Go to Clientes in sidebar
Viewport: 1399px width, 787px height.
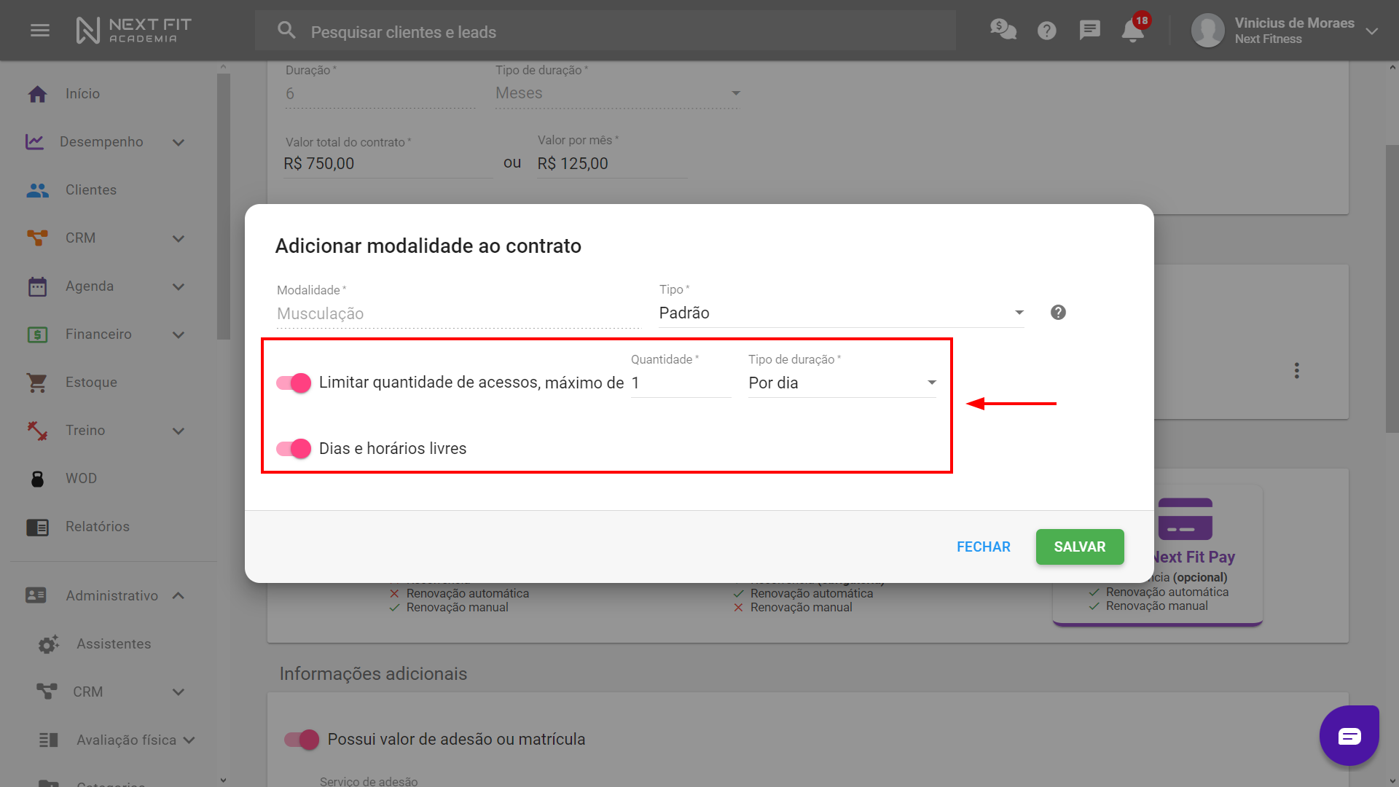(x=90, y=190)
